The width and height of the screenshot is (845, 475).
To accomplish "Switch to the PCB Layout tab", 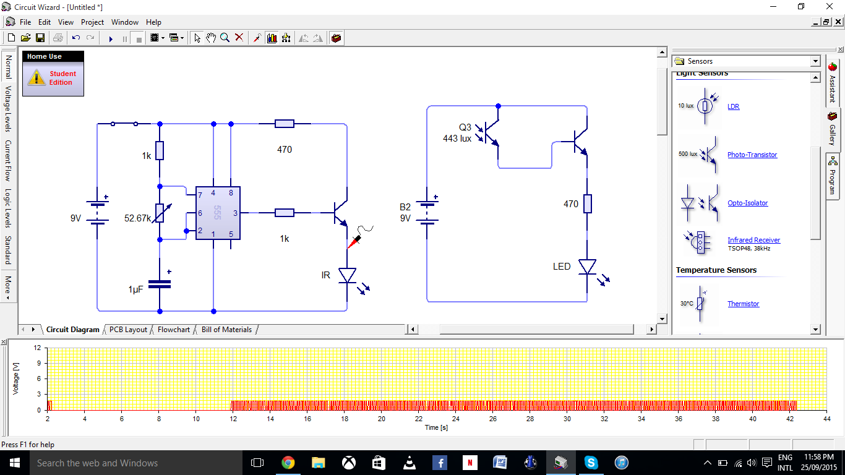I will click(128, 330).
